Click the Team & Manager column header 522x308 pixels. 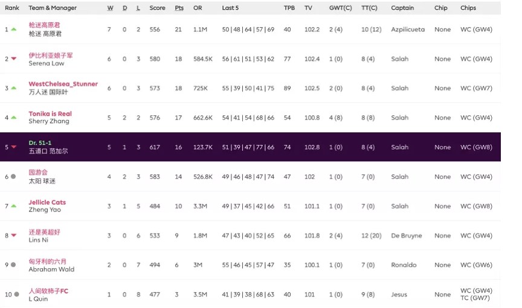click(x=53, y=8)
